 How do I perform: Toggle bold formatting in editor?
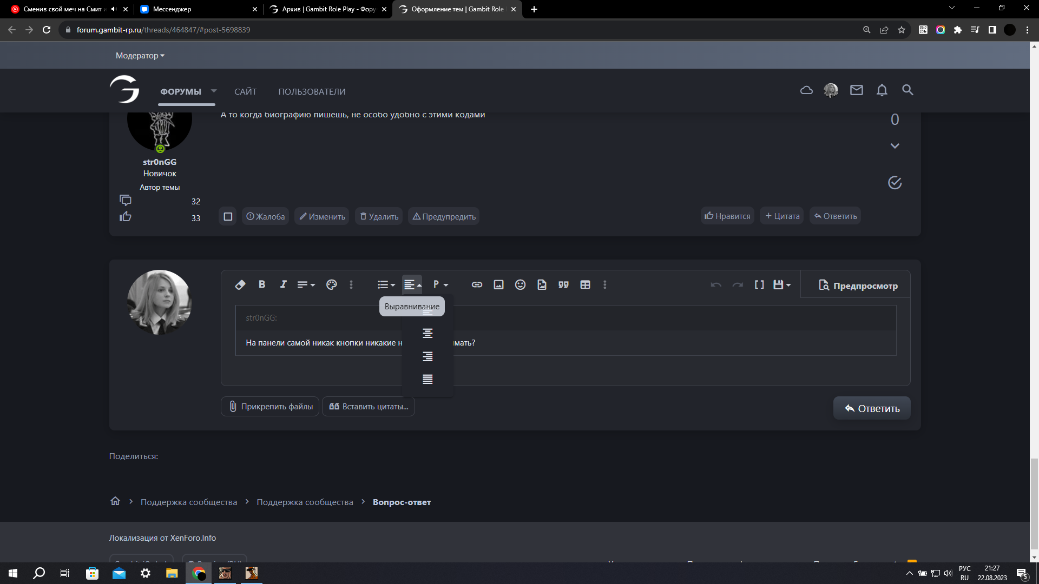262,284
